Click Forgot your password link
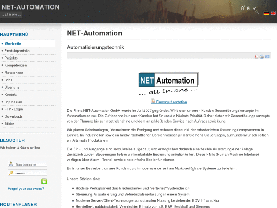The image size is (277, 208). tap(26, 189)
